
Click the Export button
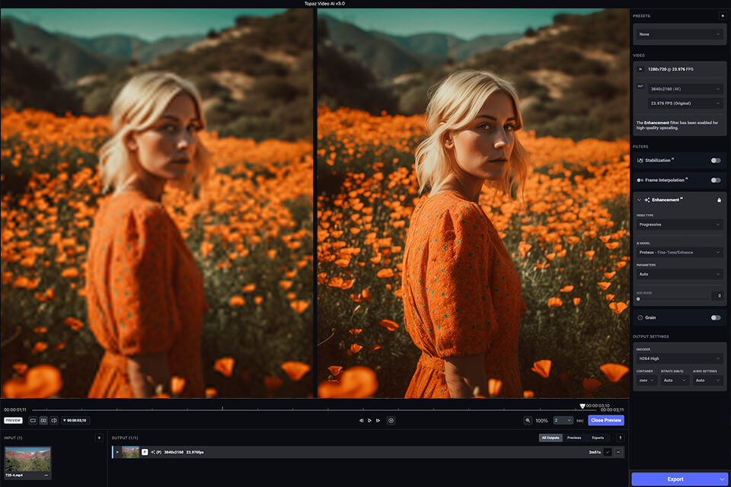(675, 479)
